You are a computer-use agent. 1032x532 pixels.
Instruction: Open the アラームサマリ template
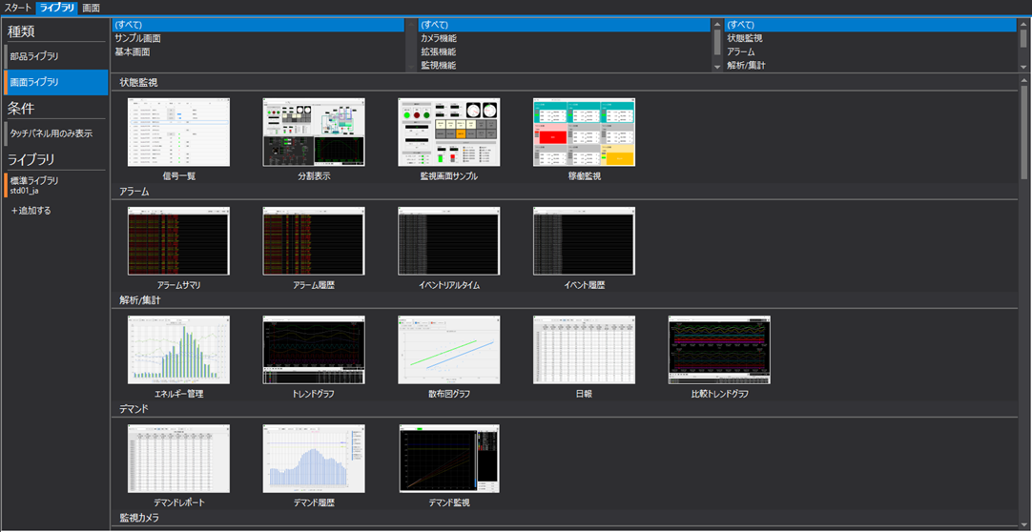pos(178,241)
